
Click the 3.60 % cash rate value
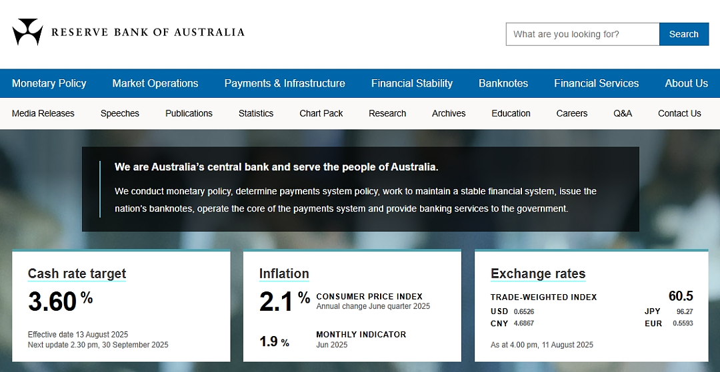pyautogui.click(x=60, y=301)
